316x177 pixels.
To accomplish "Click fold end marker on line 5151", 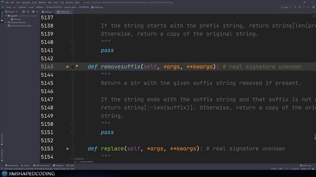I will point(73,132).
